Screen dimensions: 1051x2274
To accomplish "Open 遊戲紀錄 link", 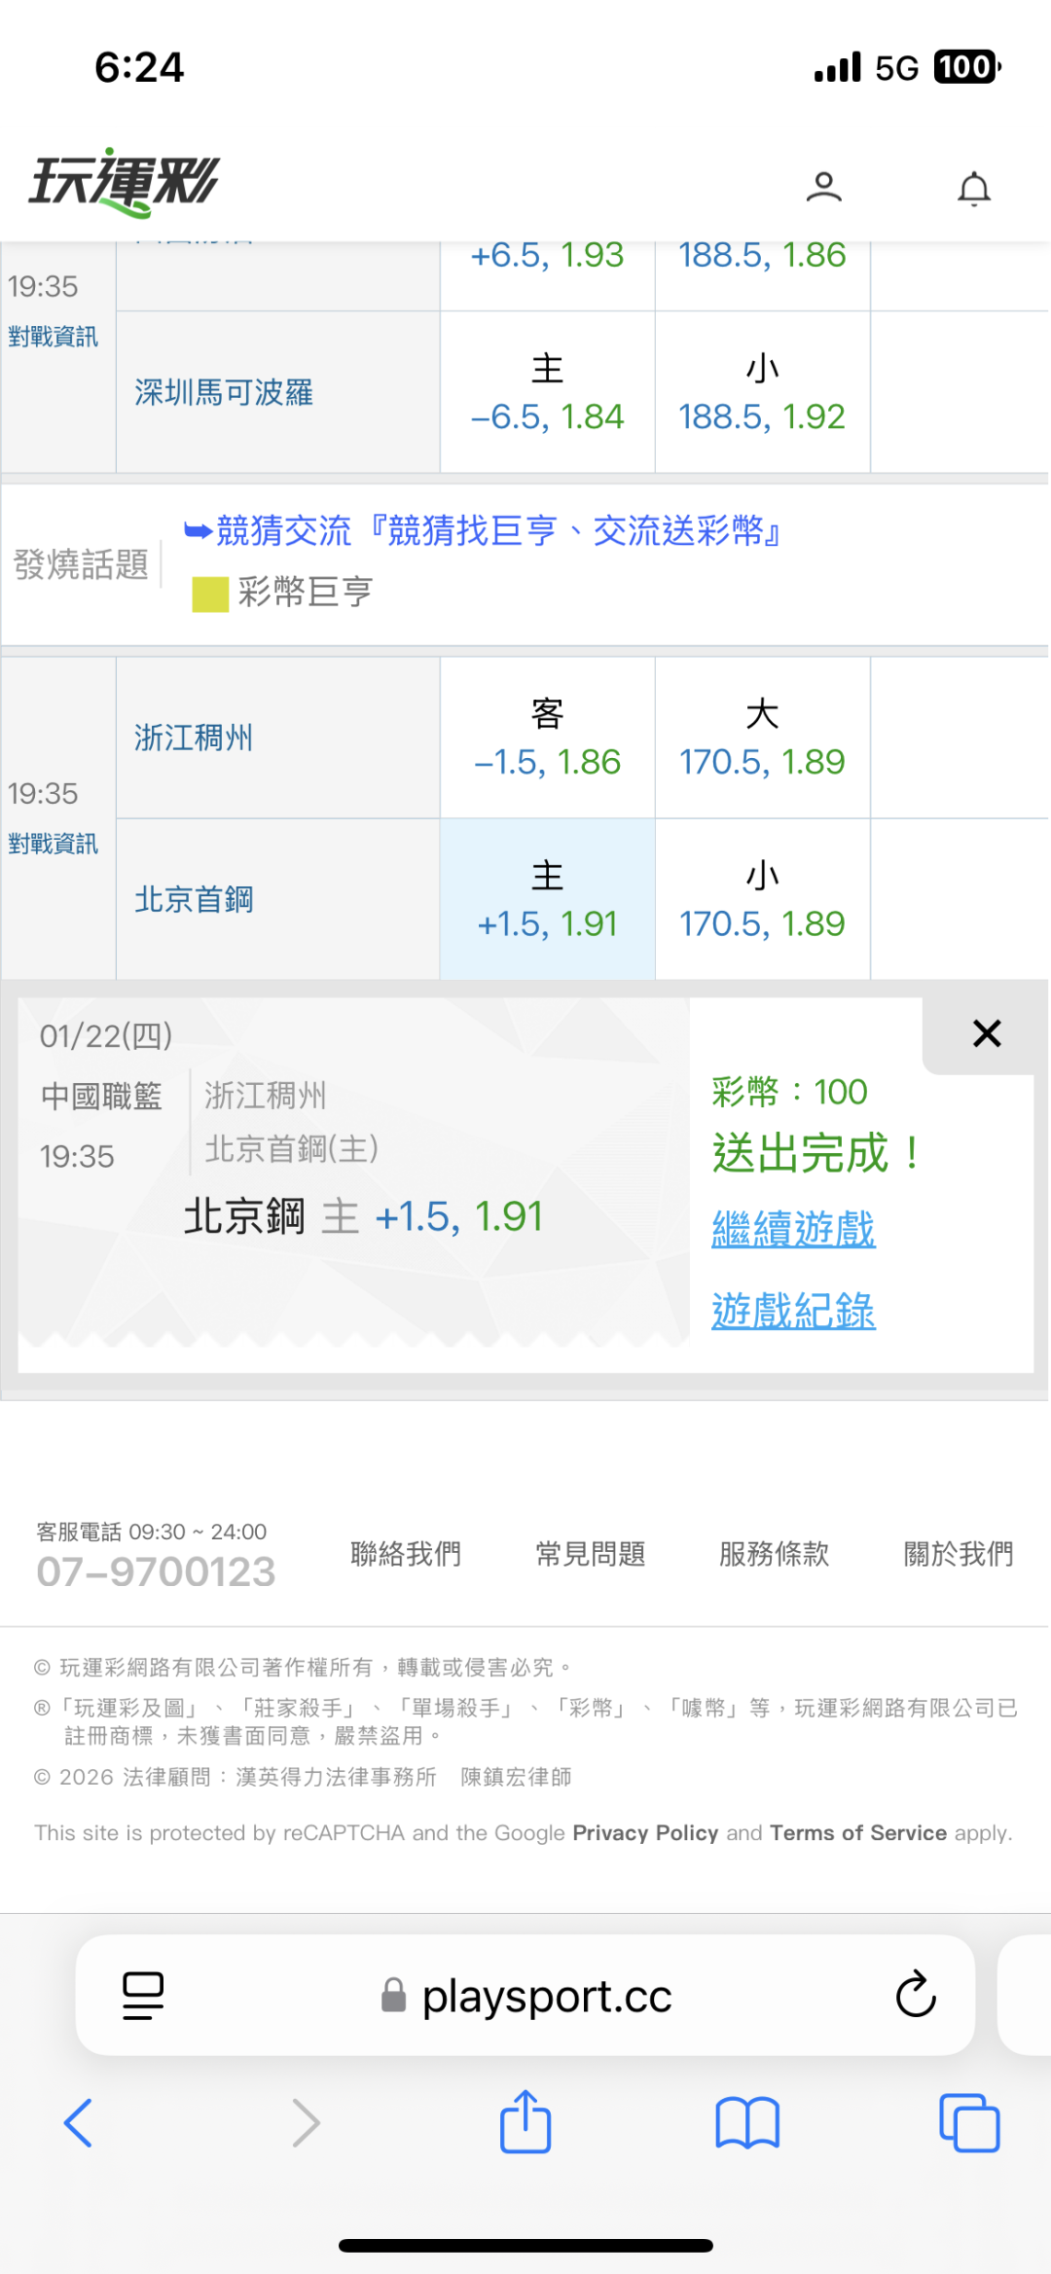I will click(x=793, y=1311).
